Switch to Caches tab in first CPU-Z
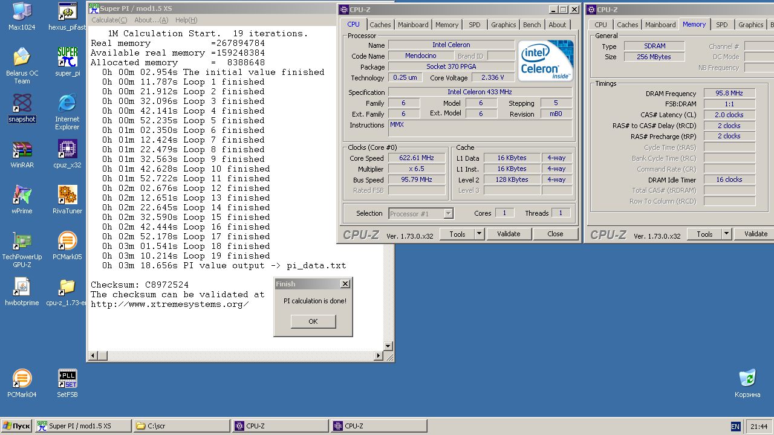774x435 pixels. (x=380, y=25)
